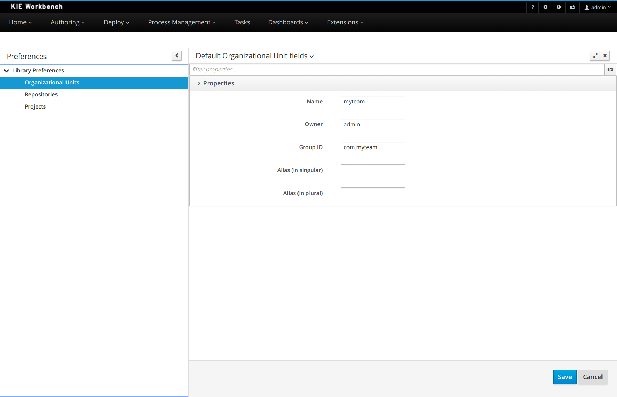Collapse the Preferences panel with left arrow

click(177, 55)
